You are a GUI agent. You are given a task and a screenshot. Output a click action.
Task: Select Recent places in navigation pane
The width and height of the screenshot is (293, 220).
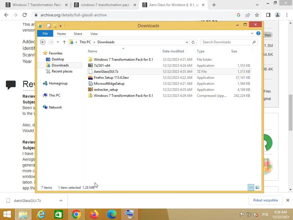(x=62, y=71)
